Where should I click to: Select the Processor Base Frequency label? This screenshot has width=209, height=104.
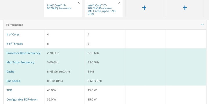(23, 53)
